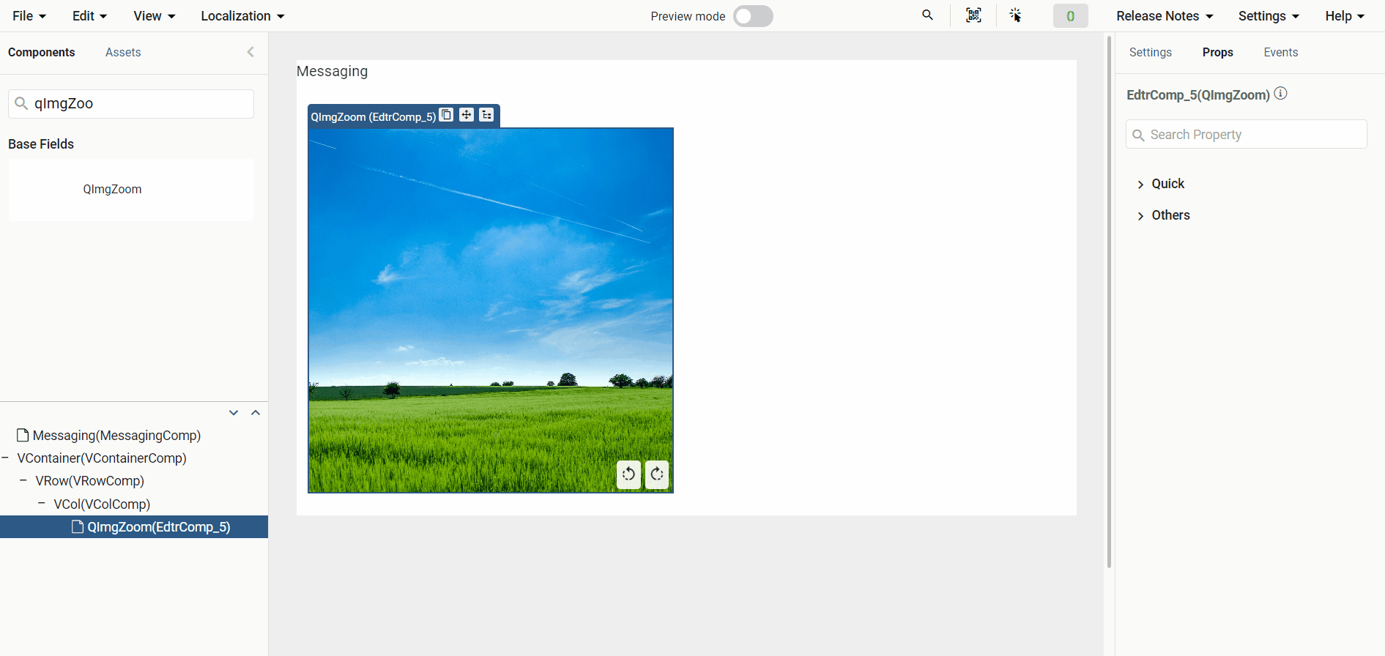
Task: Click the move icon on QImgZoom header
Action: point(467,115)
